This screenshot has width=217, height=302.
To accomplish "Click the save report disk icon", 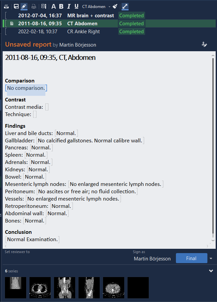I will point(16,6).
